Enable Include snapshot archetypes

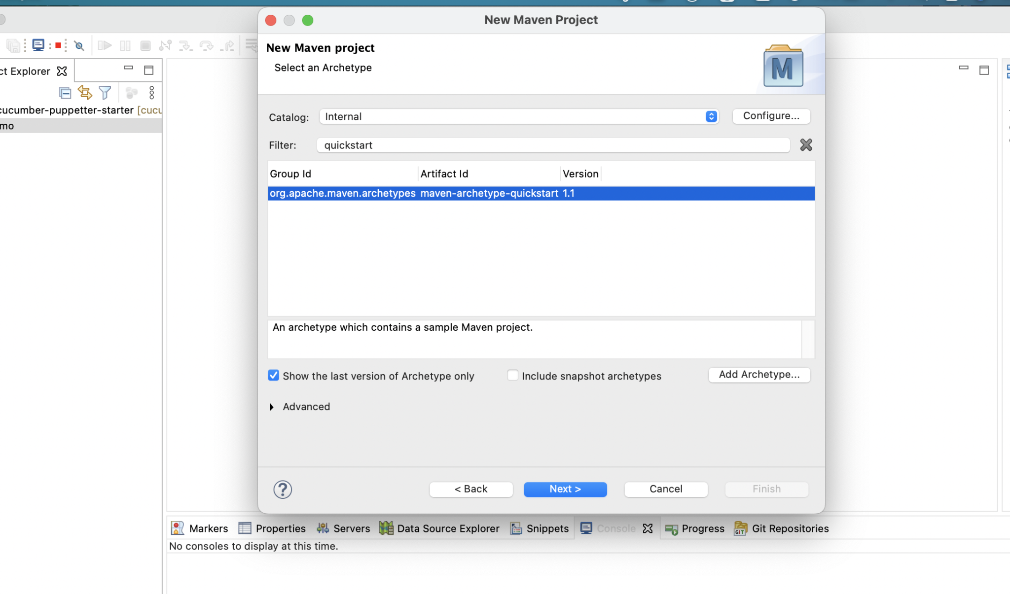click(513, 375)
